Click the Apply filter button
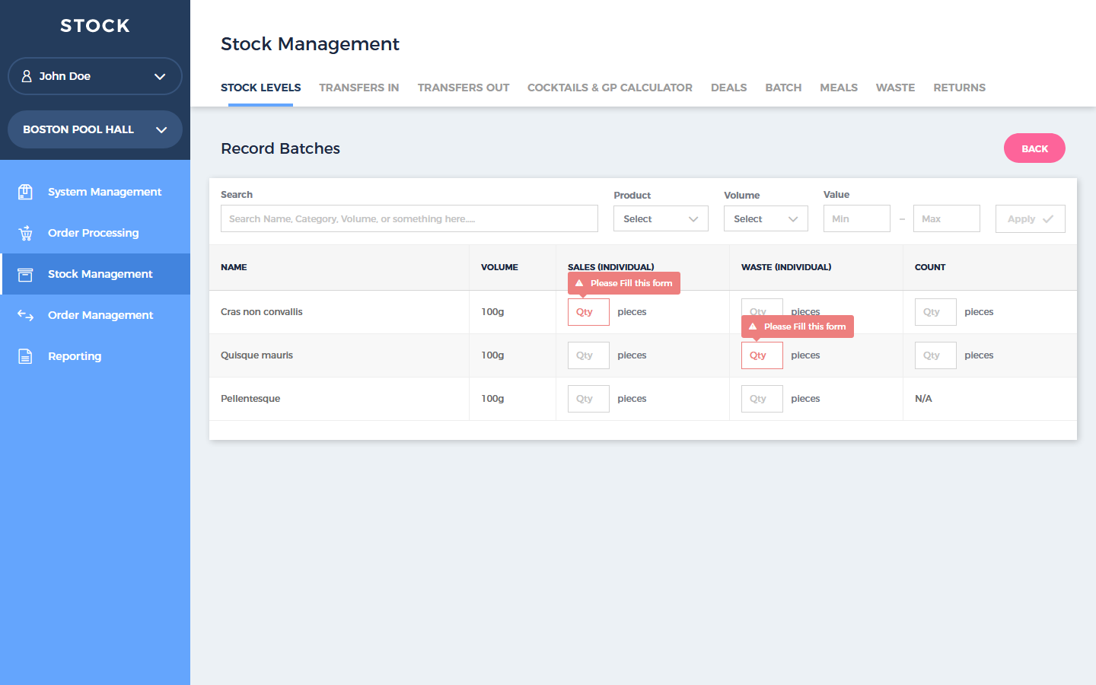The width and height of the screenshot is (1096, 685). [1030, 219]
